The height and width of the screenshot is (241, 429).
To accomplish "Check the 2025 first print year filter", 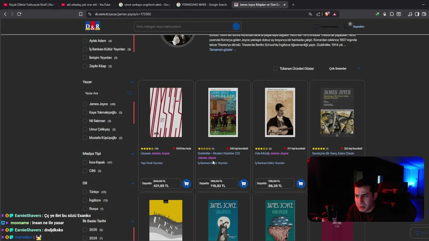I will [x=85, y=230].
